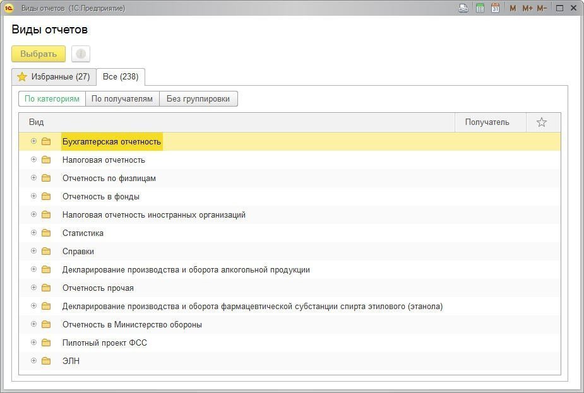Switch grouping to По получателям
This screenshot has height=393, width=584.
122,99
